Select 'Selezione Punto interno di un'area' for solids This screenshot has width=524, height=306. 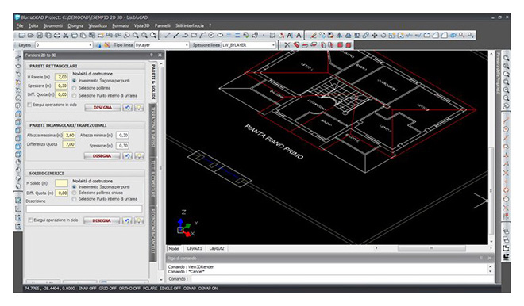click(74, 199)
